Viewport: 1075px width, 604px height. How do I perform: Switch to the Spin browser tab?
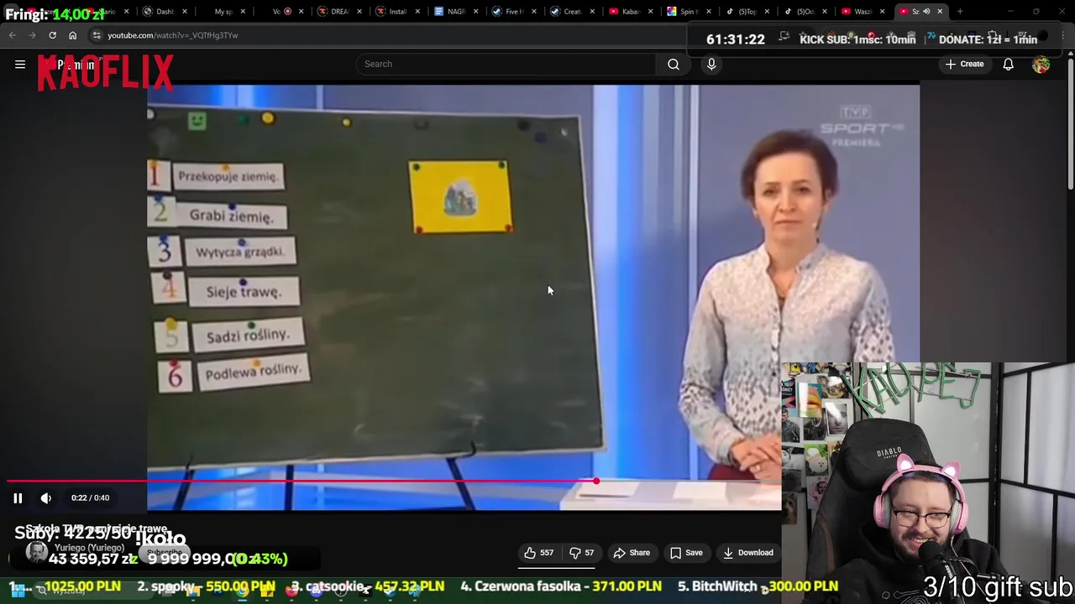tap(688, 12)
